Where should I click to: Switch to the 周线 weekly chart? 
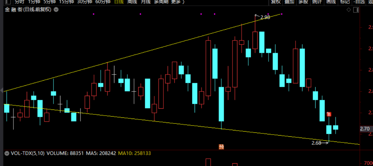(x=132, y=2)
